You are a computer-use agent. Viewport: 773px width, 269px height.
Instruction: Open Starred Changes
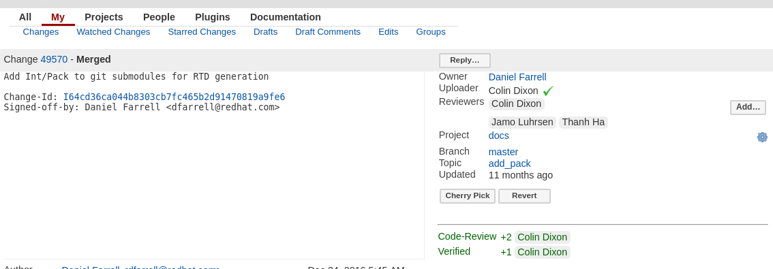(202, 32)
